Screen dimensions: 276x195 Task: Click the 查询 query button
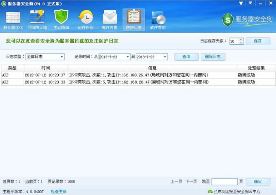186,57
